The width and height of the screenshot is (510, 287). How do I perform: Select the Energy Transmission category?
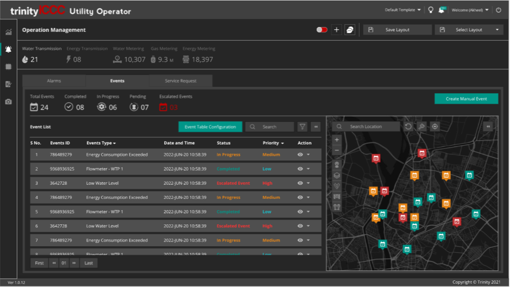[86, 55]
